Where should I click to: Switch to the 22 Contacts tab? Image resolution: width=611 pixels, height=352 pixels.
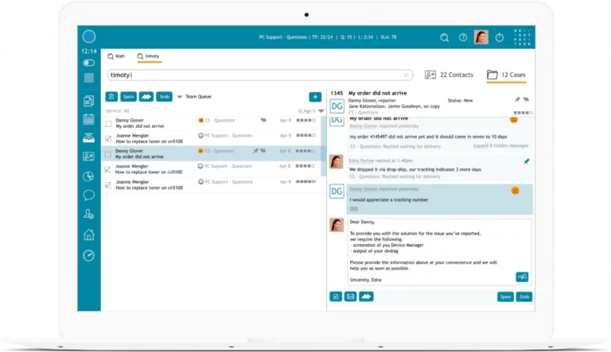[x=449, y=75]
